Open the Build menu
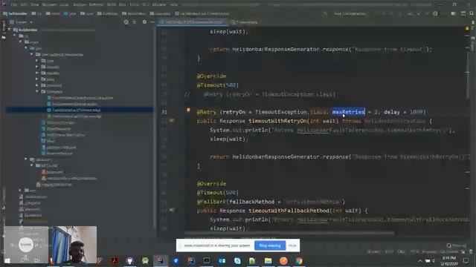 coord(112,5)
